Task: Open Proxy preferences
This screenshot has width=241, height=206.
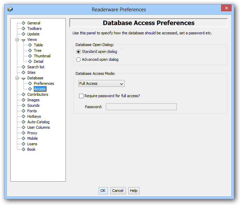Action: 32,133
